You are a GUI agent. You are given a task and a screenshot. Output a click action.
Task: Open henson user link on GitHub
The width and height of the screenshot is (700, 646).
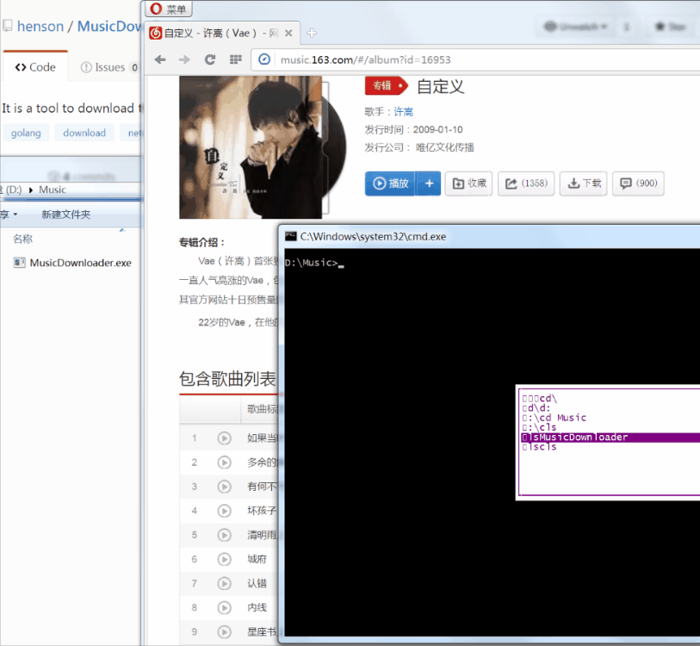[40, 27]
